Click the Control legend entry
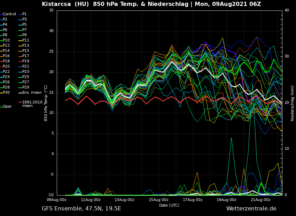 pyautogui.click(x=9, y=14)
